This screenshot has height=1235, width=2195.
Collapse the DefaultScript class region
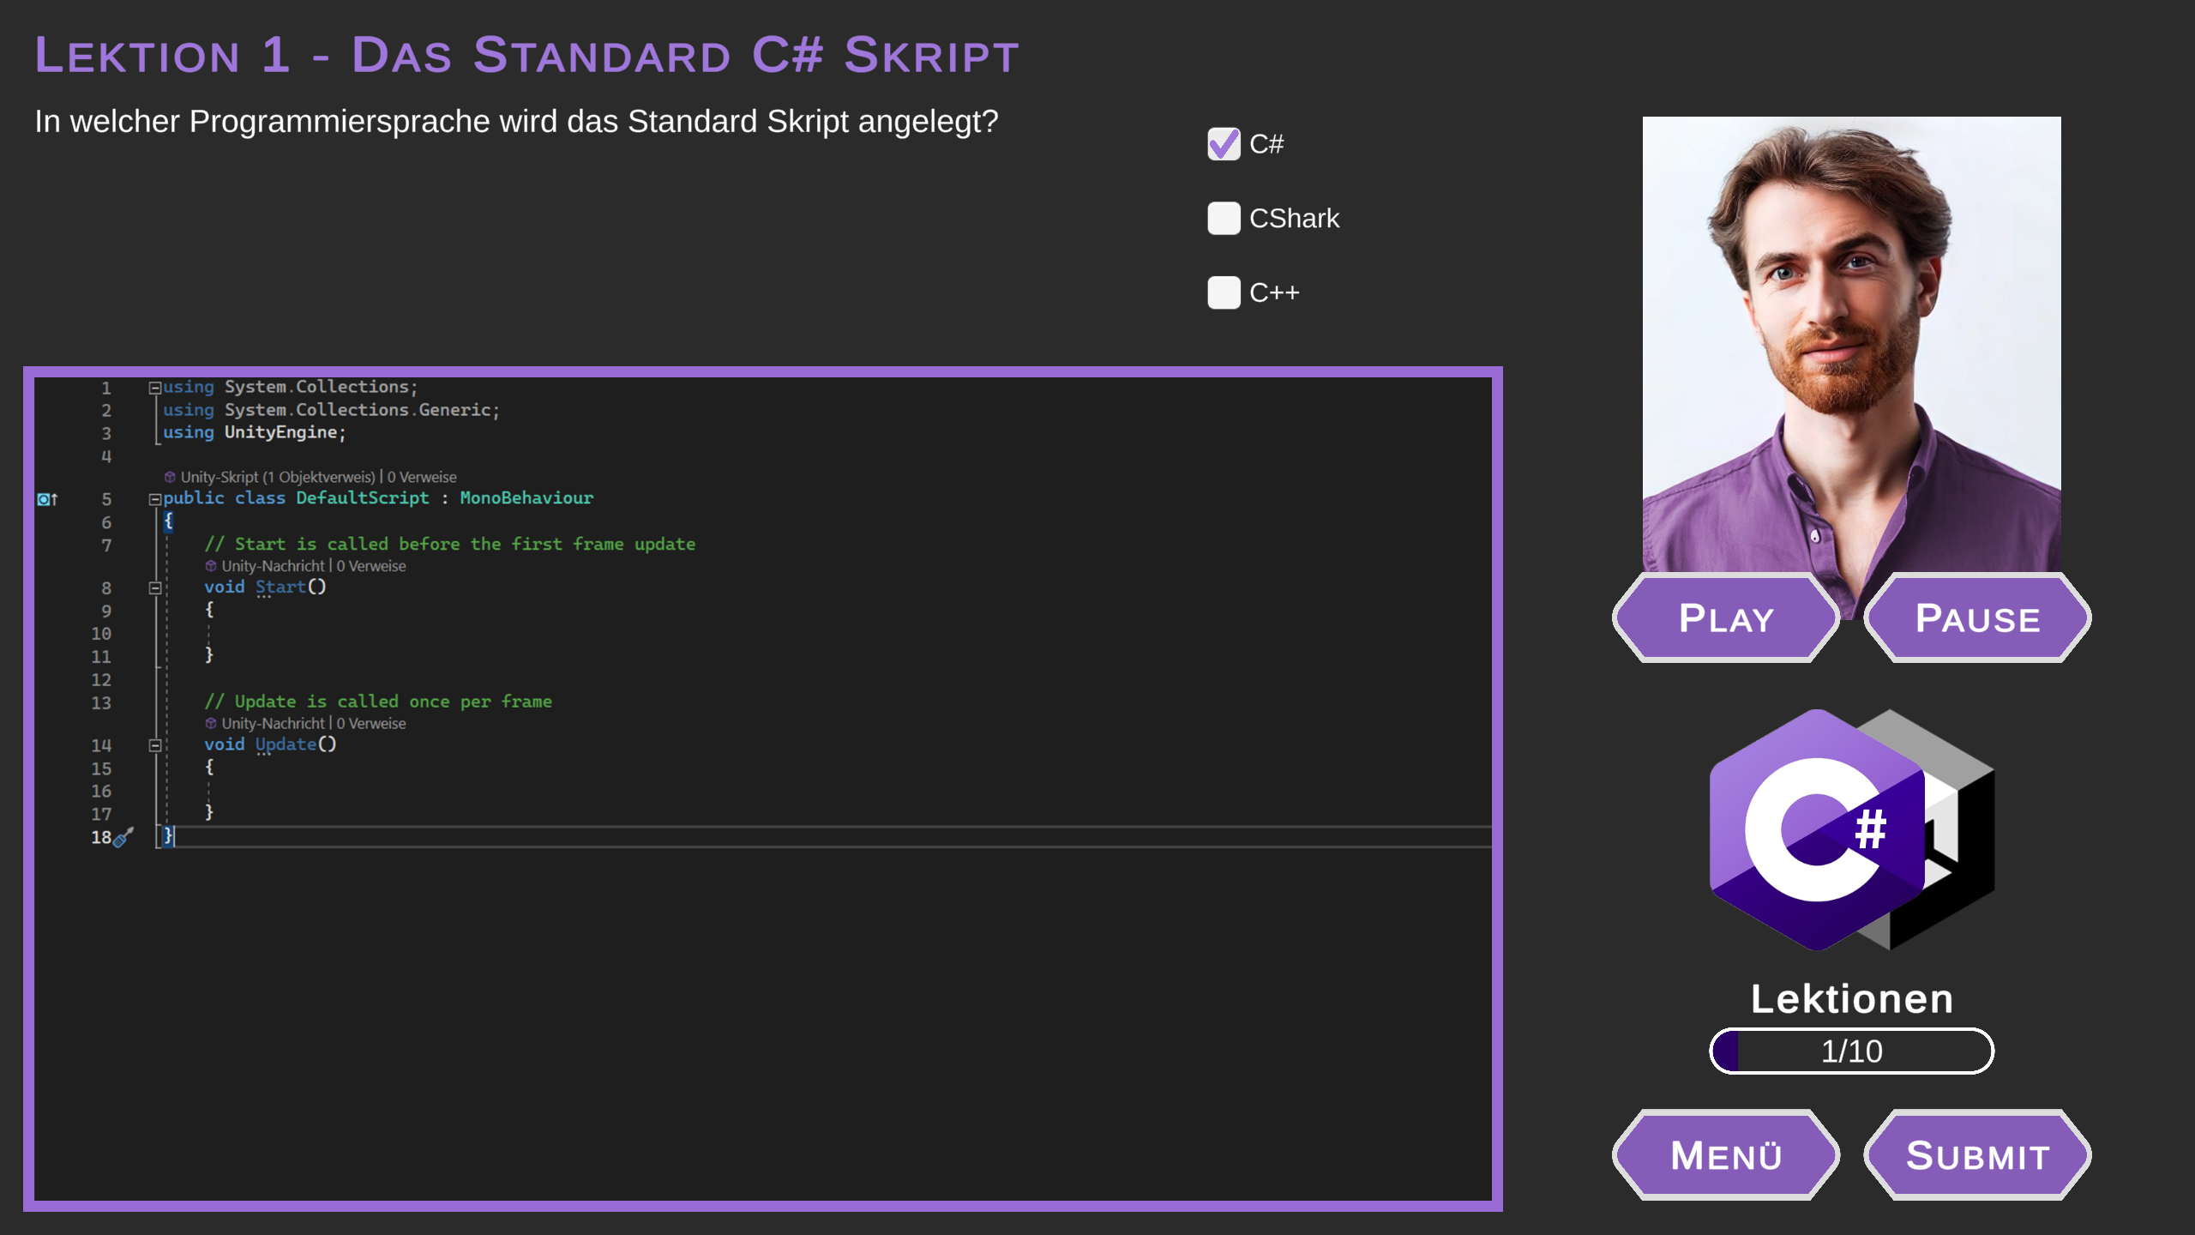tap(155, 499)
